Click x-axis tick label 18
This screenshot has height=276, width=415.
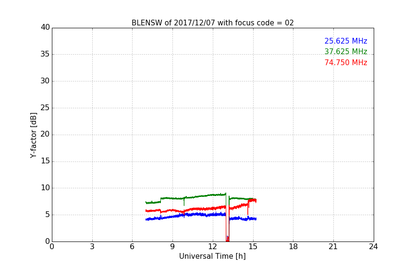293,247
